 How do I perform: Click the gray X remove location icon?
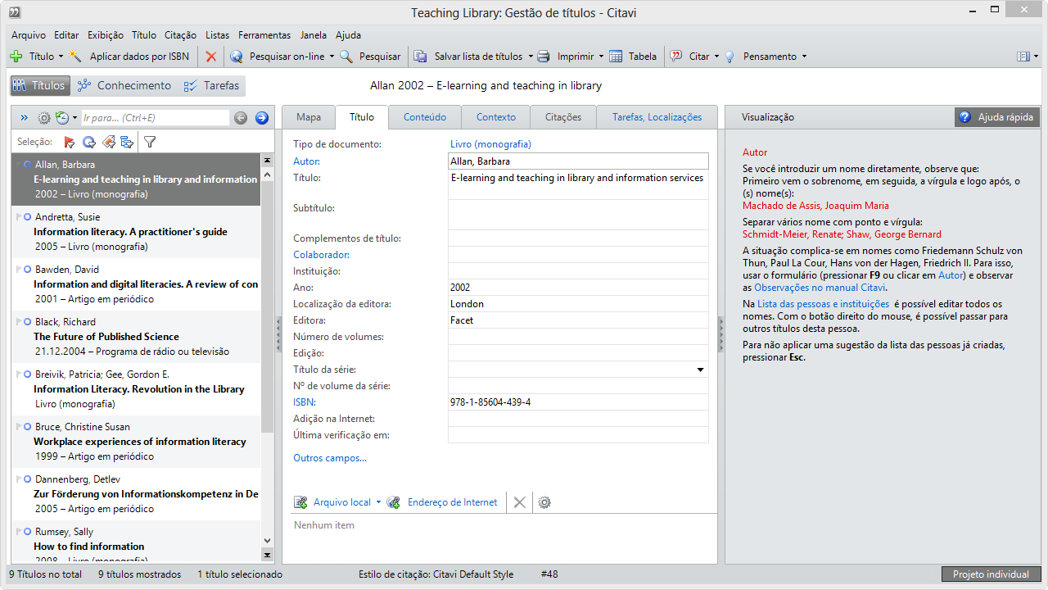point(519,502)
